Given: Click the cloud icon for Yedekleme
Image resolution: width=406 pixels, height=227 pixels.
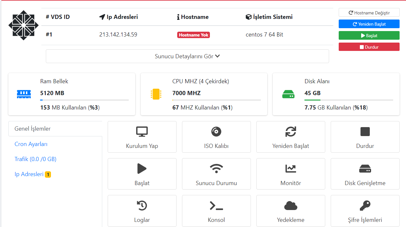Looking at the screenshot, I should [x=291, y=206].
